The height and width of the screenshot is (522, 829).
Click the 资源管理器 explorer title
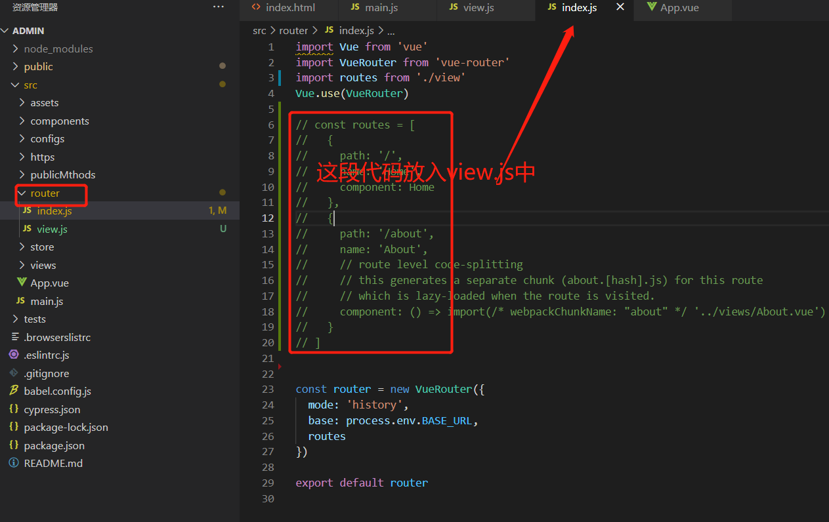pyautogui.click(x=35, y=7)
